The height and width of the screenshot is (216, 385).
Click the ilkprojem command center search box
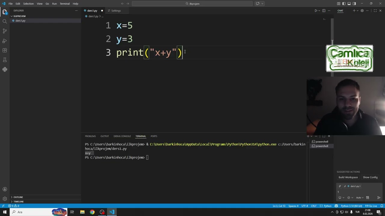click(x=192, y=4)
